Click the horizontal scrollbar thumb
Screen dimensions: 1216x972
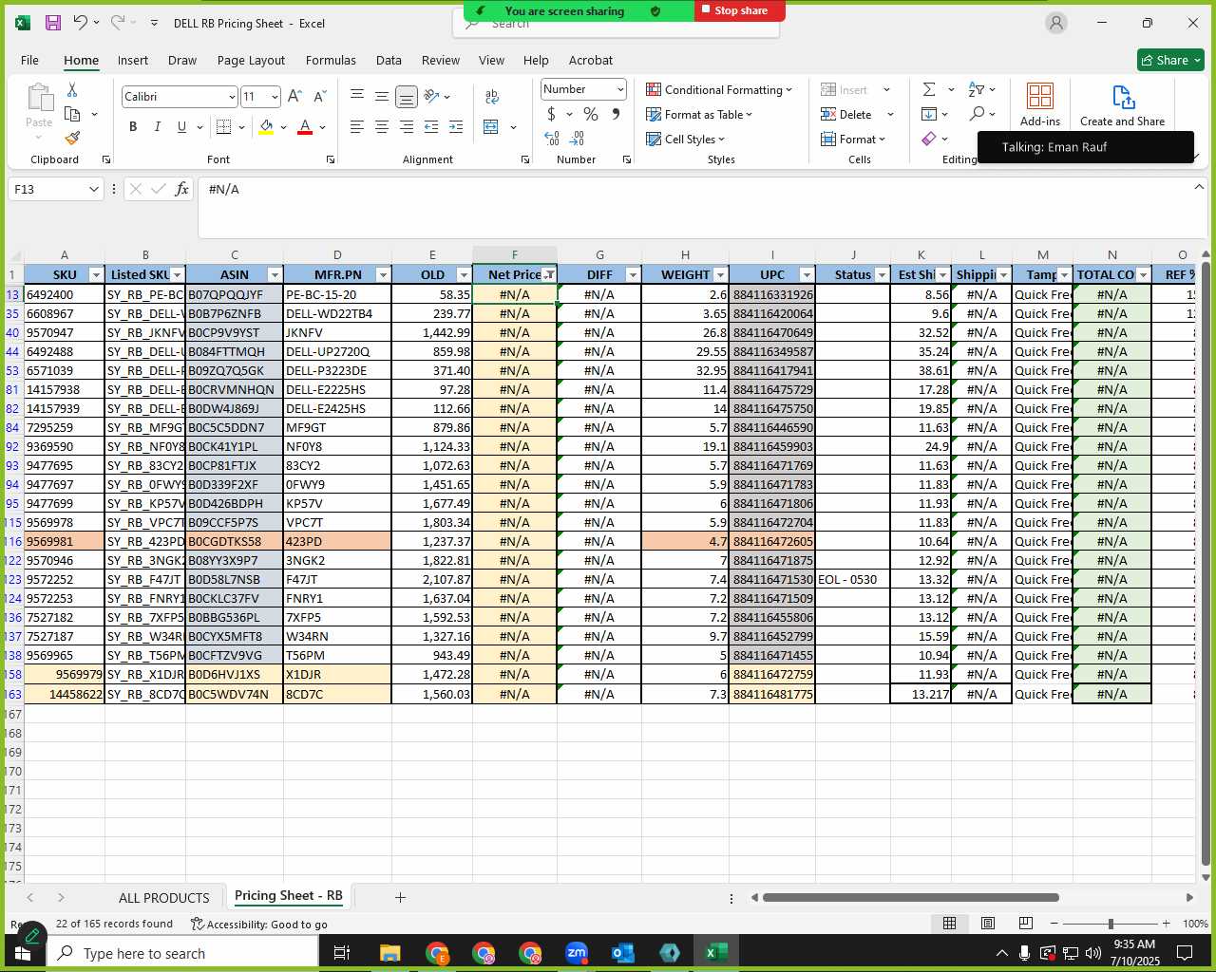point(910,897)
